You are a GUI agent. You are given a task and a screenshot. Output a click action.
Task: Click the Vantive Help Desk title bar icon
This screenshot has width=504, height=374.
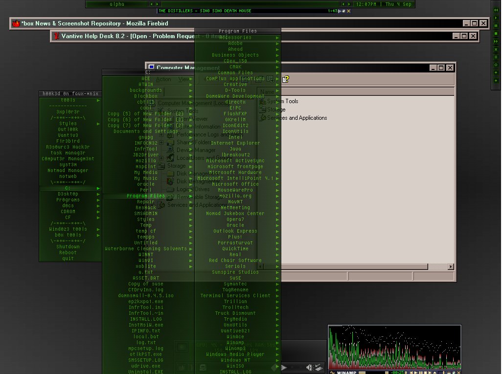(x=57, y=36)
